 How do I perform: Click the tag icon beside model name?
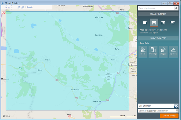(176, 106)
